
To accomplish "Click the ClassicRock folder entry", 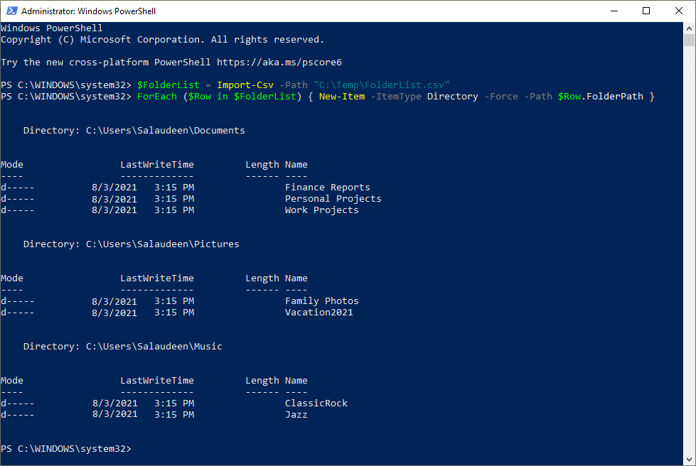I will pyautogui.click(x=316, y=403).
